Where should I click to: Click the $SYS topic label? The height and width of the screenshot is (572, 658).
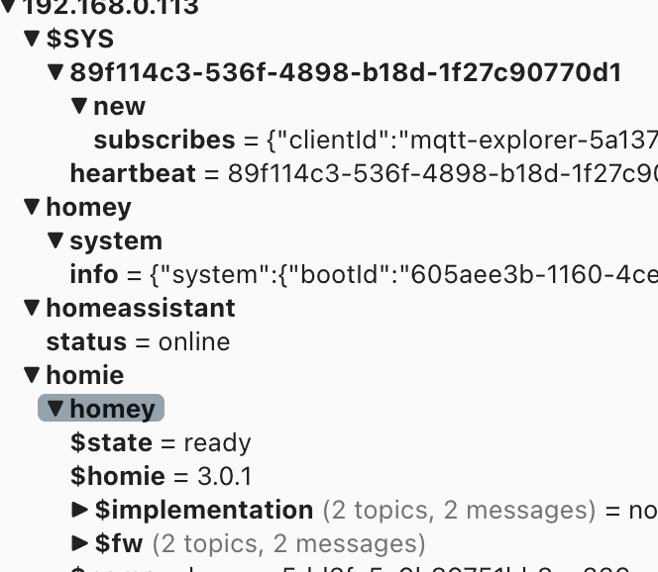[x=79, y=39]
